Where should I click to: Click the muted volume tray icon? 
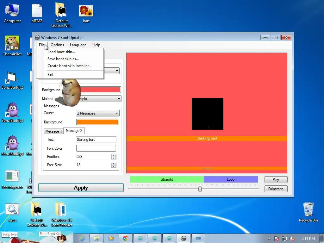point(292,239)
